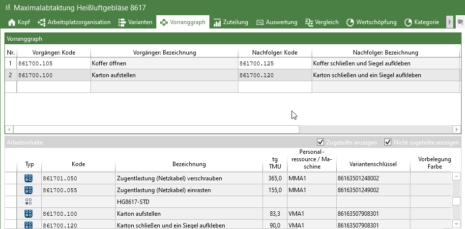Click the empty Nachfolger Kode input cell

pos(275,87)
